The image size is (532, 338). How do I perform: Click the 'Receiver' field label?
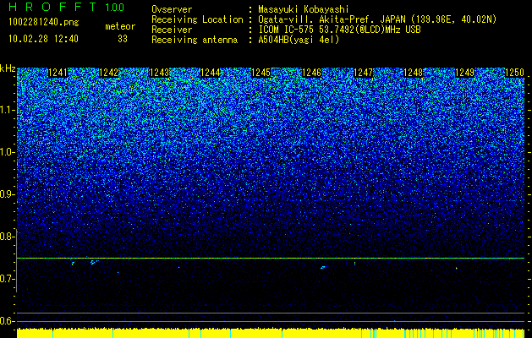[172, 30]
